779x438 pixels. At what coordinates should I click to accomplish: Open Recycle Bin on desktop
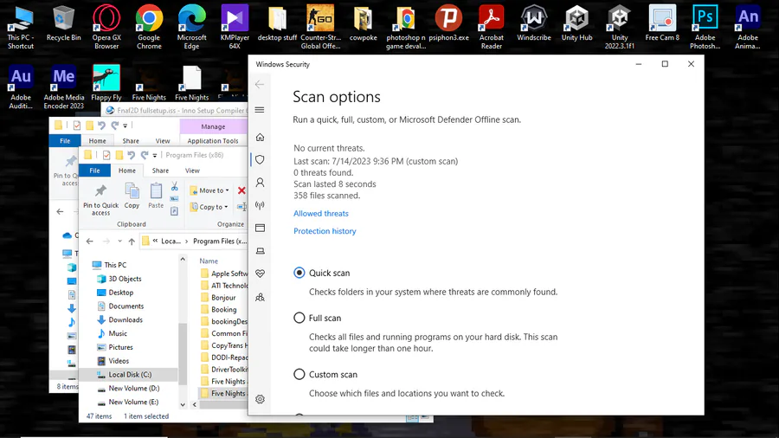click(x=63, y=23)
